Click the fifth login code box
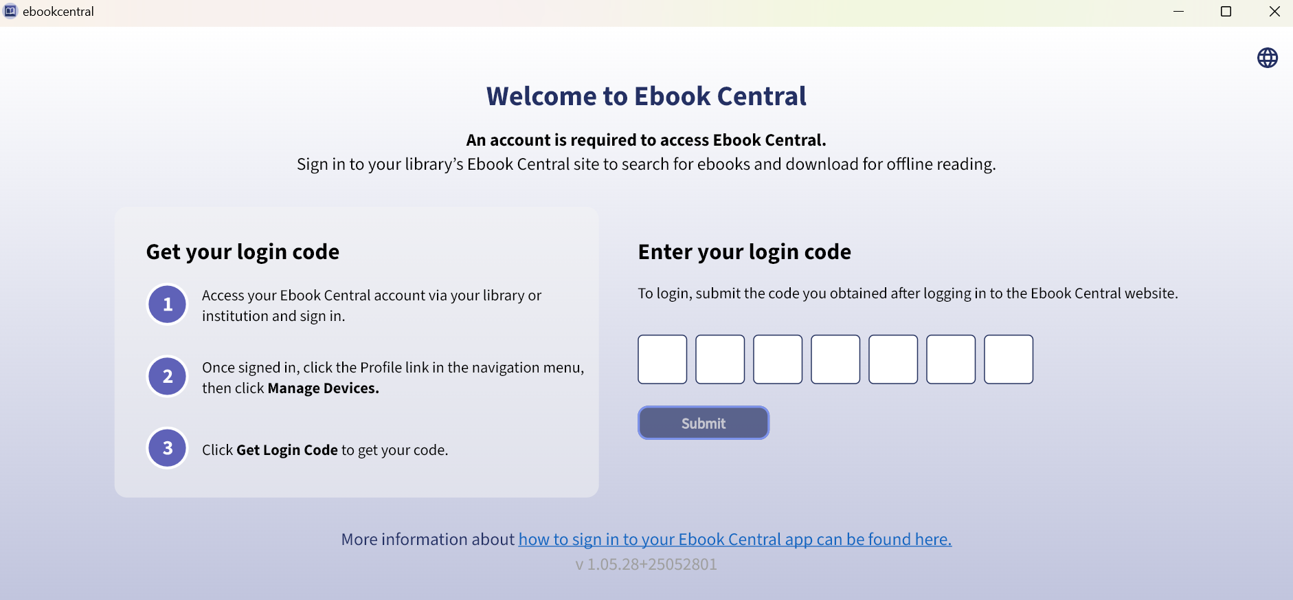The image size is (1293, 600). 893,359
